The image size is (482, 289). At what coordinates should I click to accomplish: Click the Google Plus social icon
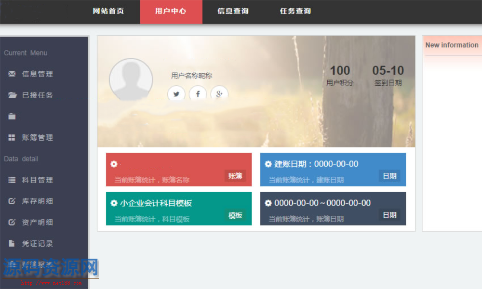coord(219,94)
